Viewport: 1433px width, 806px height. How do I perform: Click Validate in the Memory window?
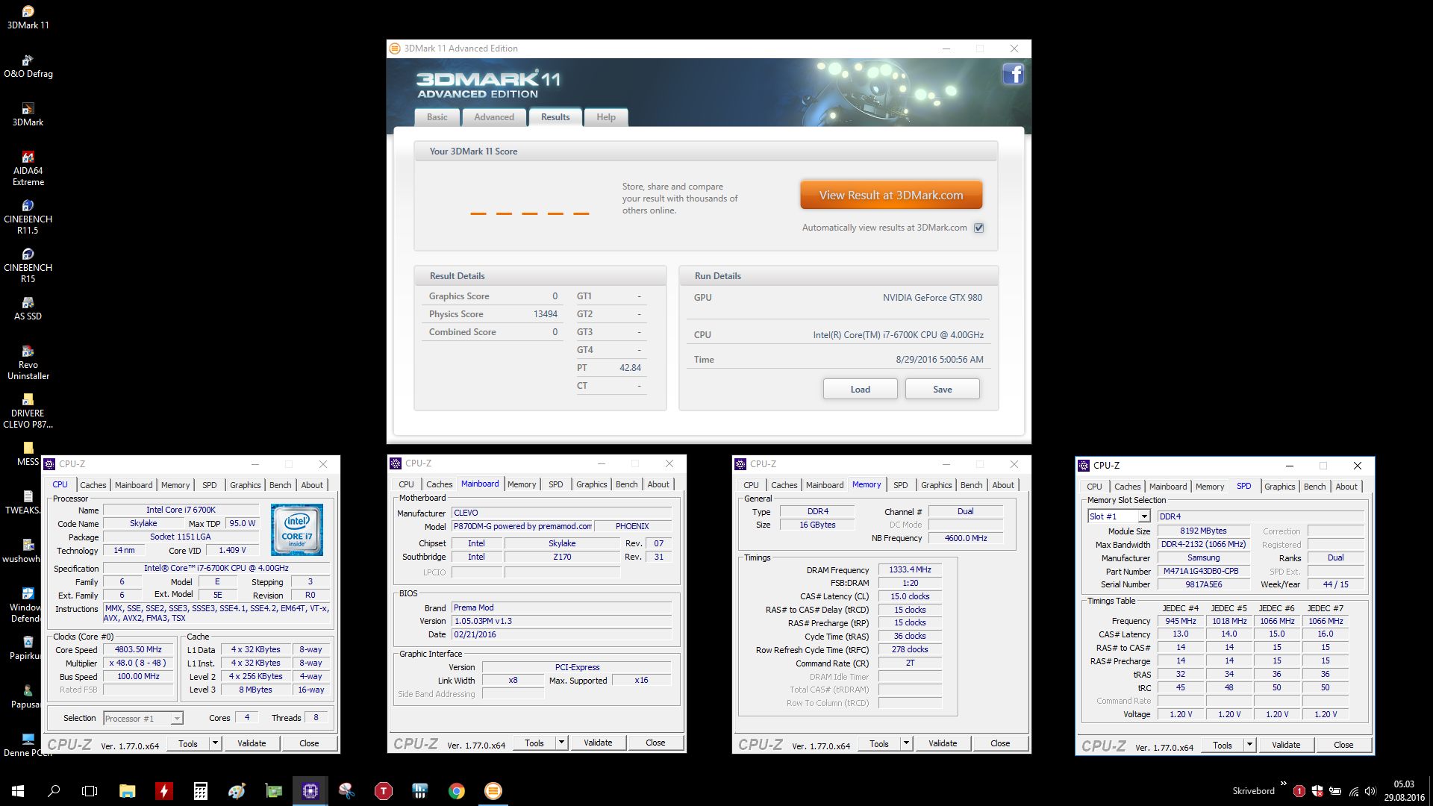(x=943, y=743)
